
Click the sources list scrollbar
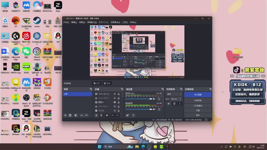coord(122,95)
